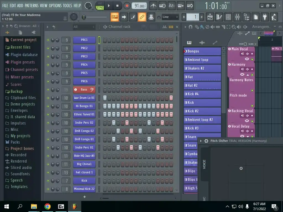
Task: Toggle the link icon in the toolbar
Action: pyautogui.click(x=142, y=17)
